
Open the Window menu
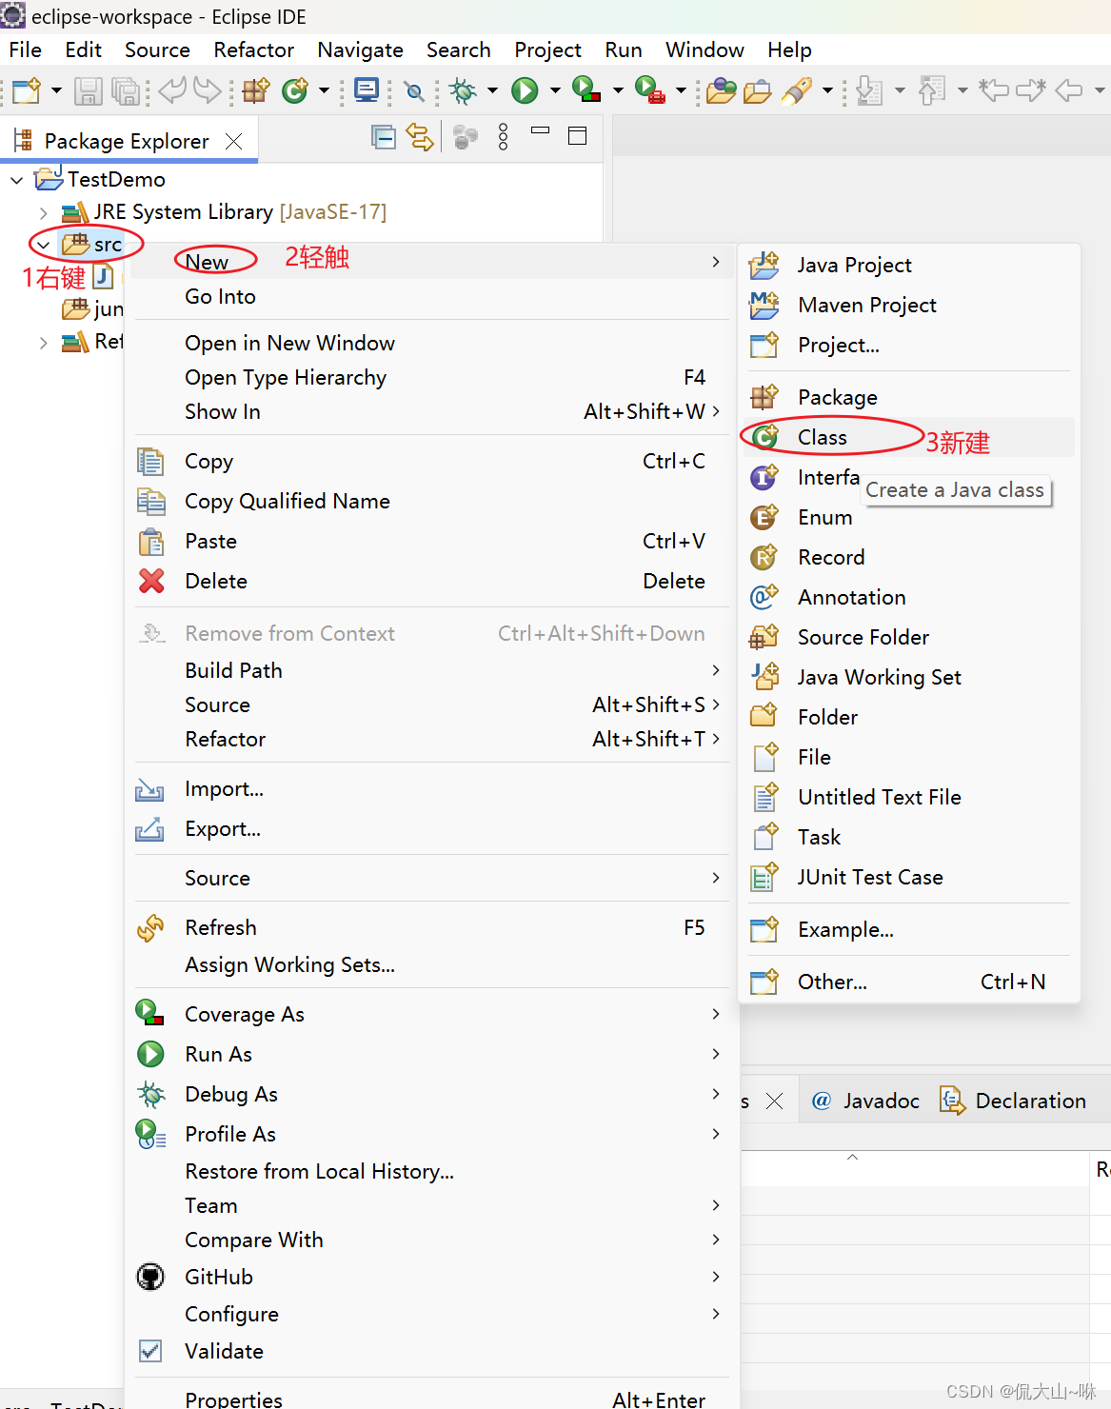click(704, 50)
